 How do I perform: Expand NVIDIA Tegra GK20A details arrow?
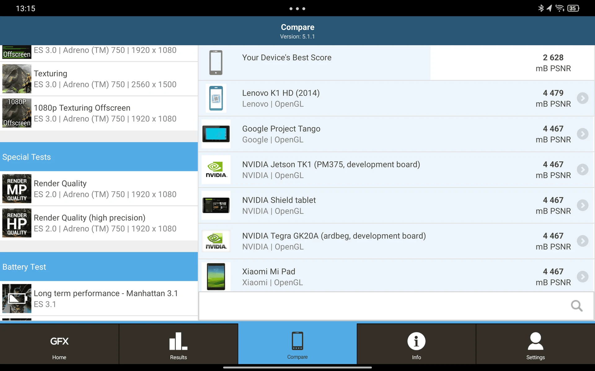point(583,241)
